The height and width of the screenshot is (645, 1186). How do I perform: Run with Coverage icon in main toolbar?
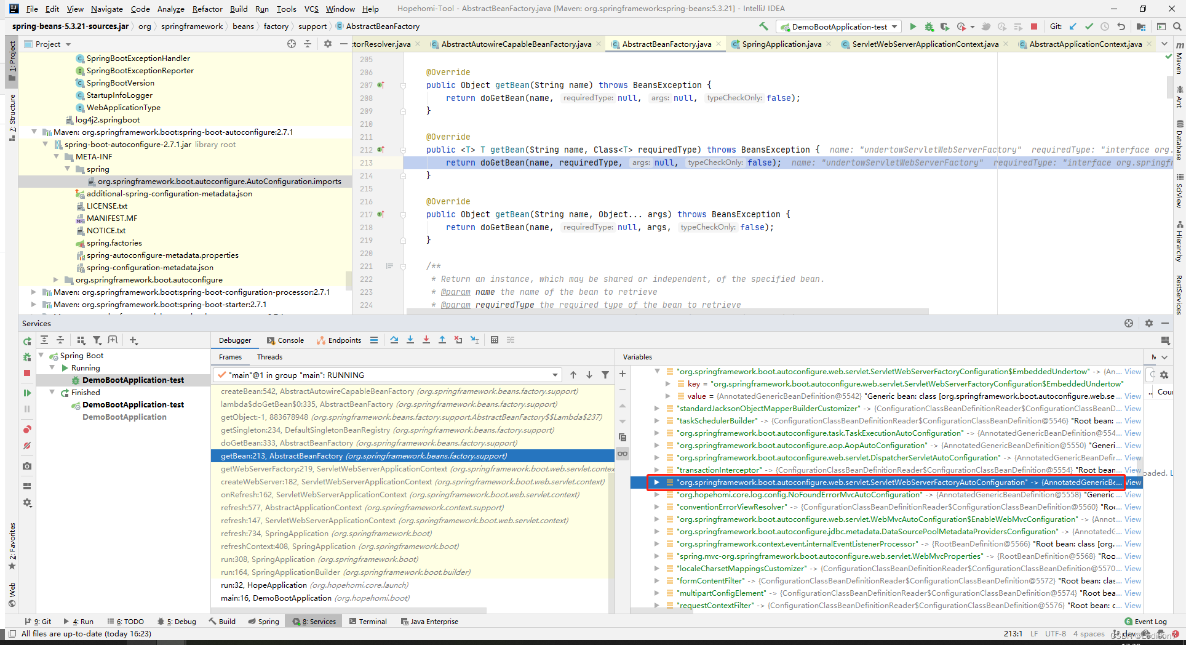[944, 26]
